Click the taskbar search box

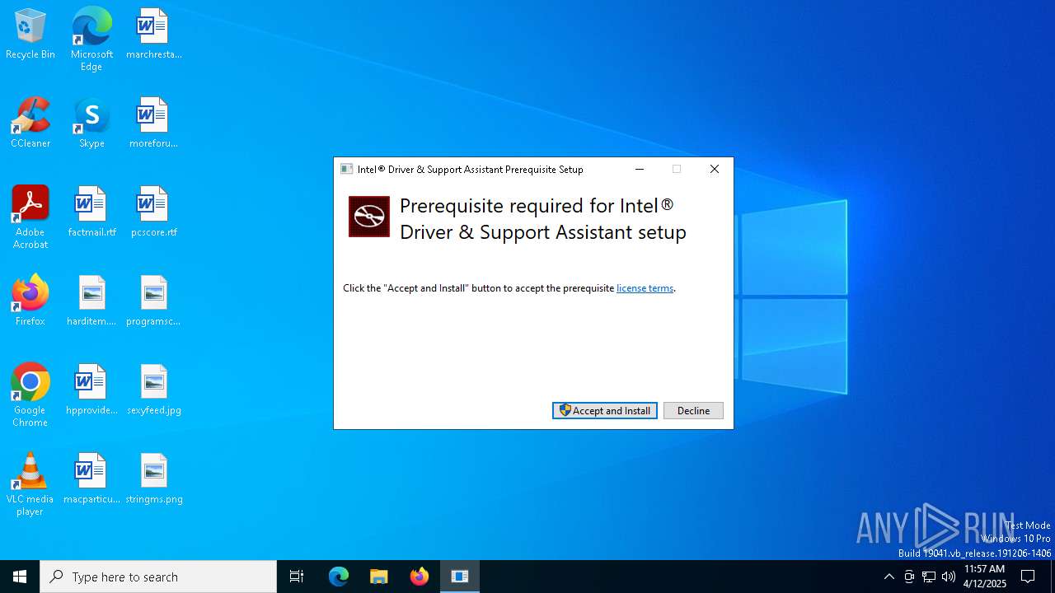coord(158,577)
